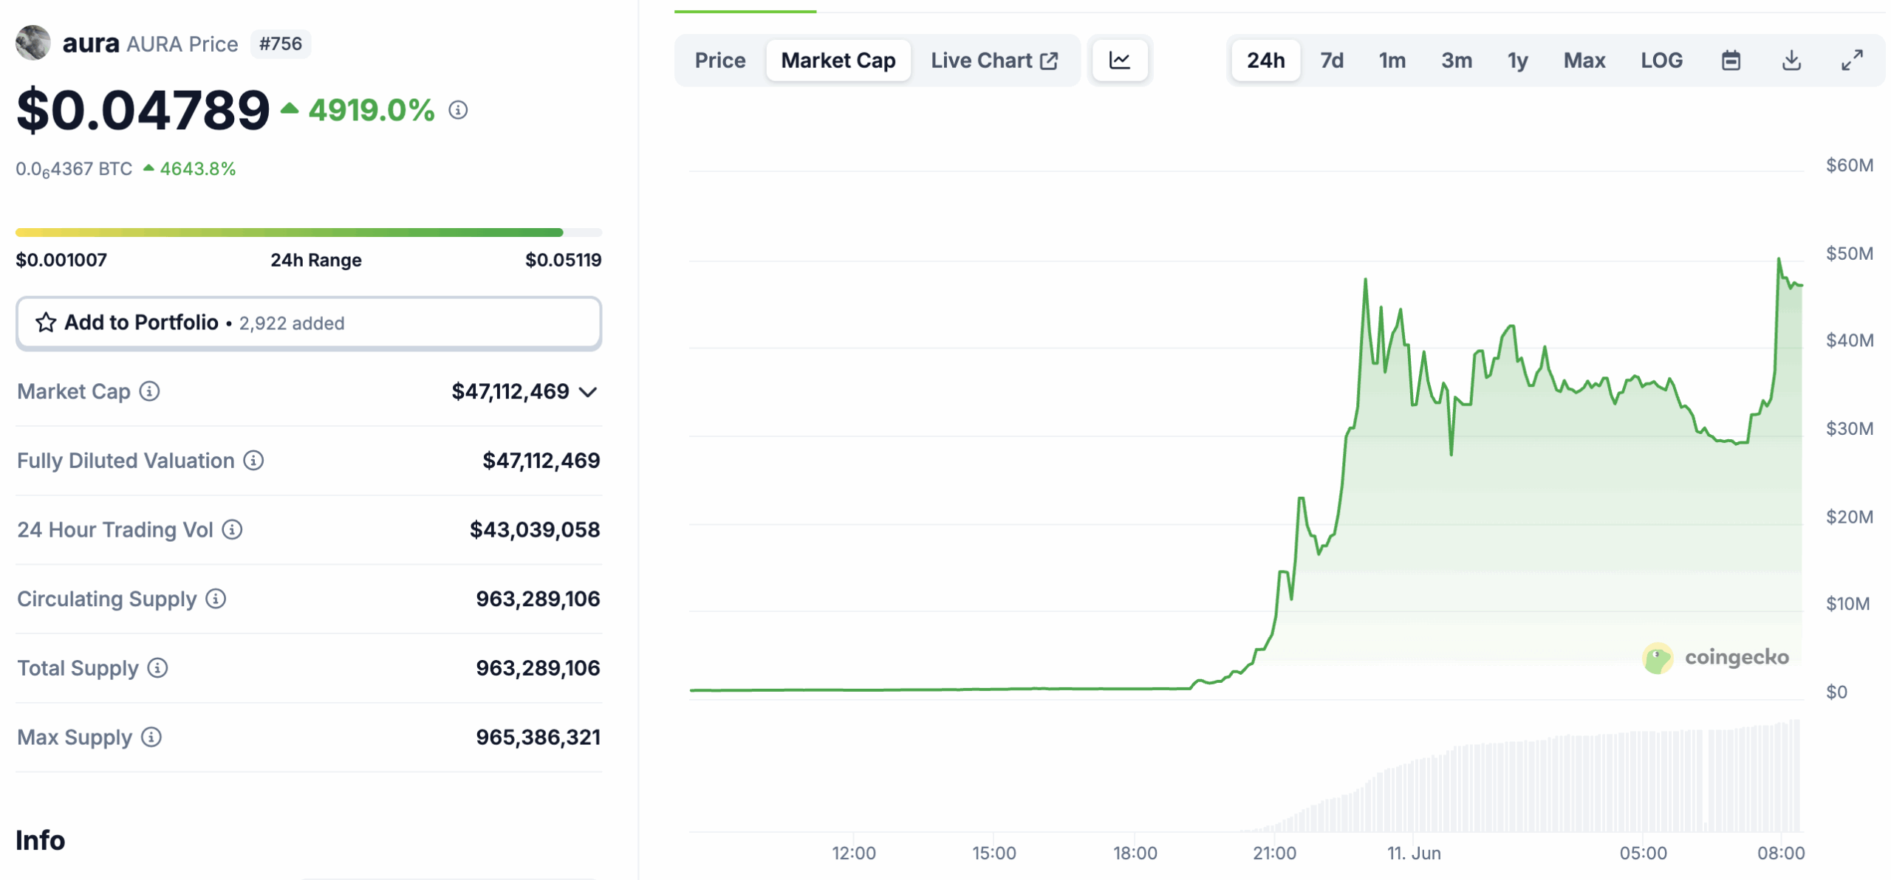Click the #756 rank badge
The height and width of the screenshot is (880, 1891).
click(x=280, y=44)
